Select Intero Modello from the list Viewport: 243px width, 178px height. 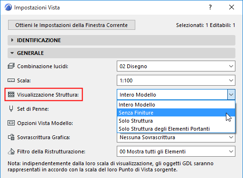tap(176, 105)
